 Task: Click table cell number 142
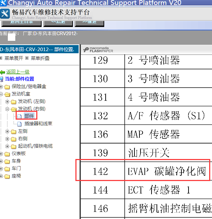pos(102,171)
